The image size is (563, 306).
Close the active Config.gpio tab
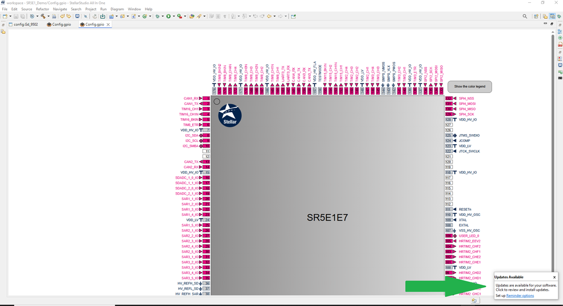point(108,24)
